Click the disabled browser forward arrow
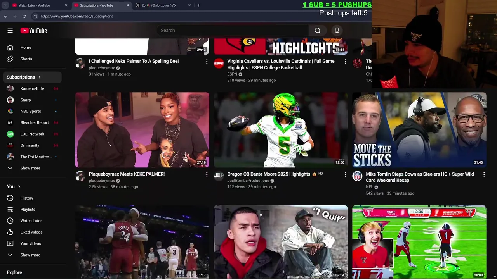This screenshot has width=497, height=279. tap(15, 16)
